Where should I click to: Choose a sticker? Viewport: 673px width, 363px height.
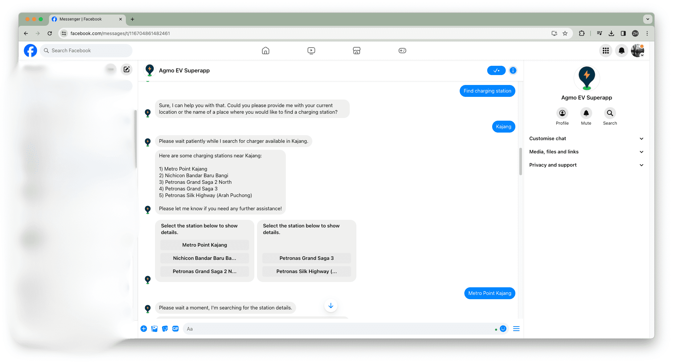165,329
